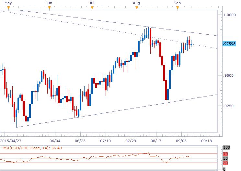The height and width of the screenshot is (171, 241).
Task: Click the orange marker under May
Action: 8,8
